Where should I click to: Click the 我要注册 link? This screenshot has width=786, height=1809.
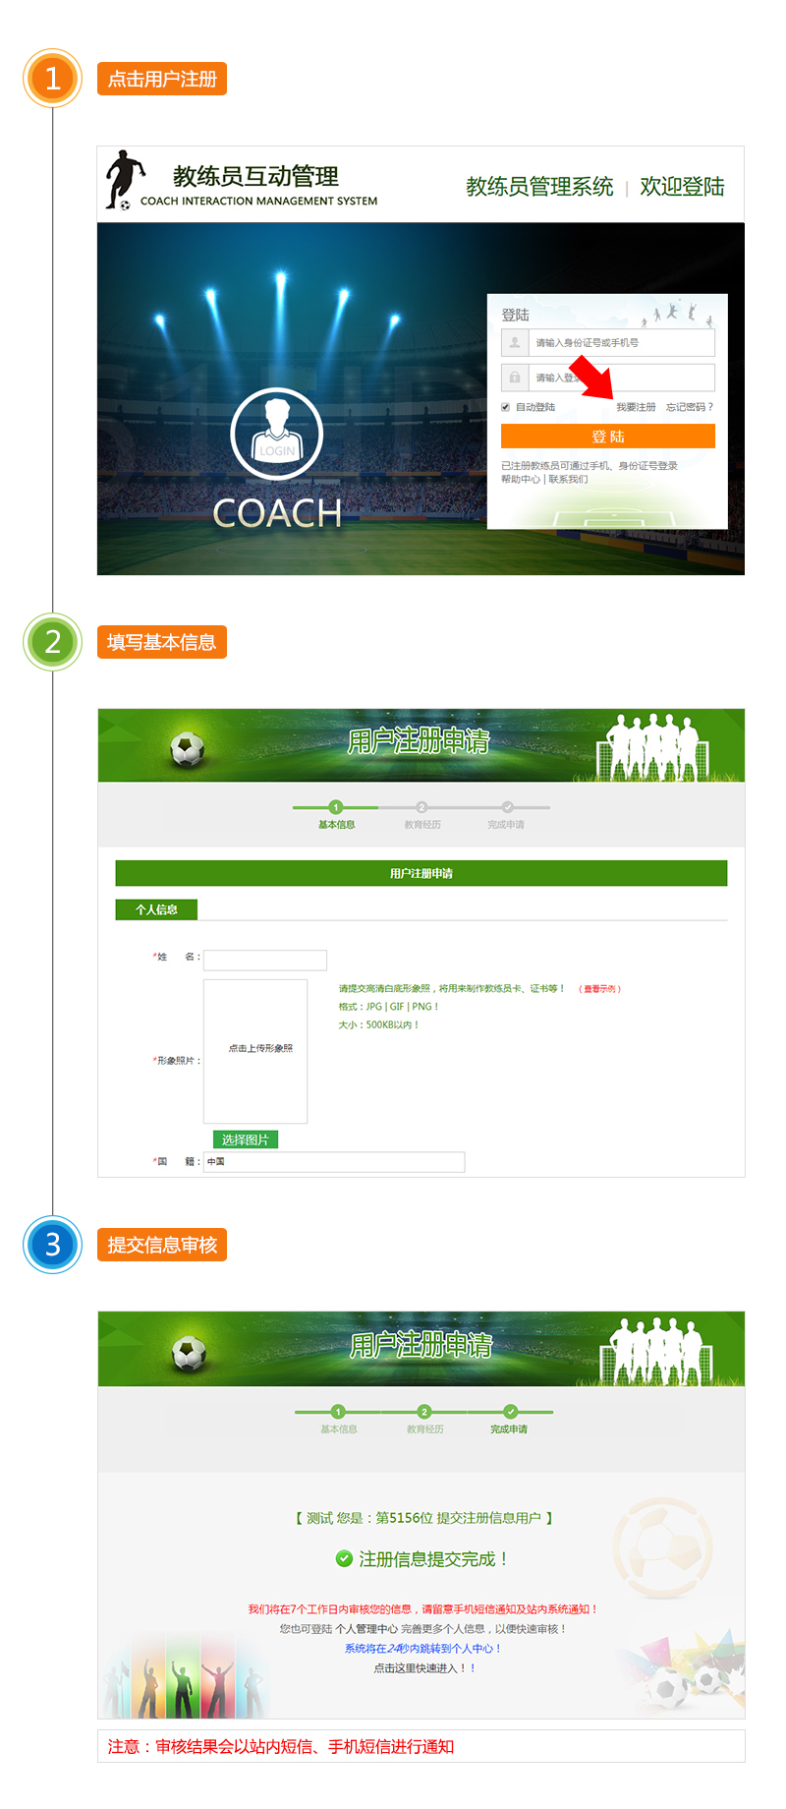(636, 407)
